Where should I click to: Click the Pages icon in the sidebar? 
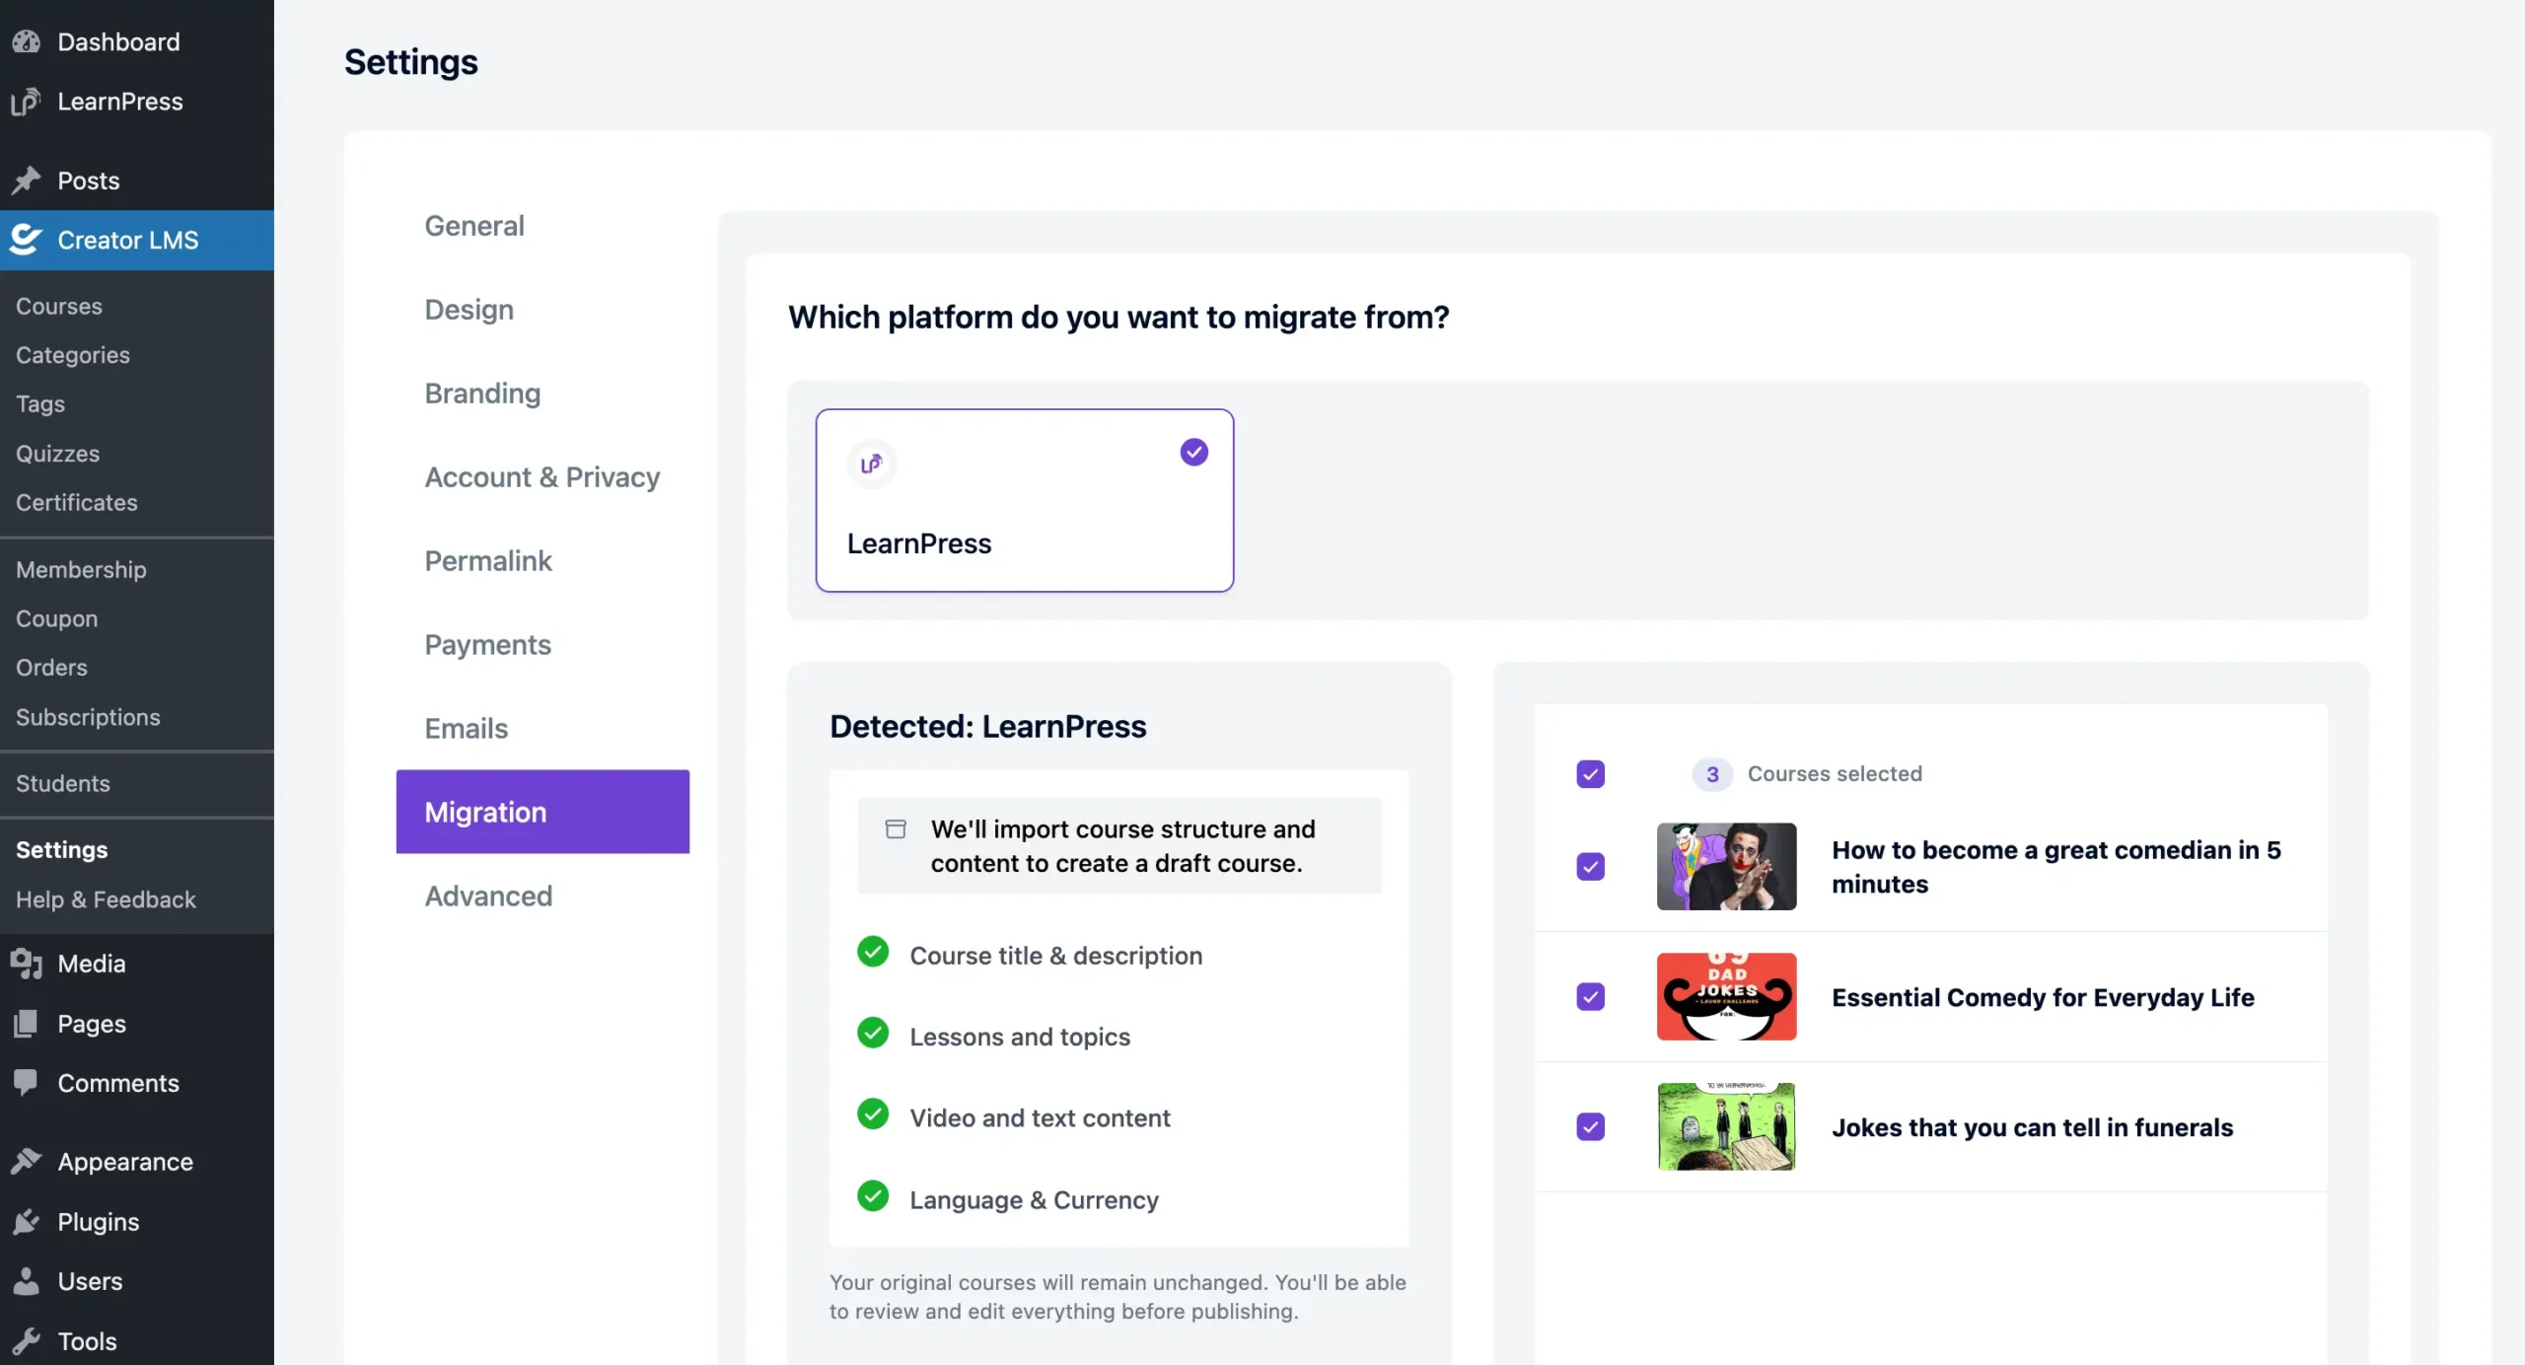click(27, 1023)
